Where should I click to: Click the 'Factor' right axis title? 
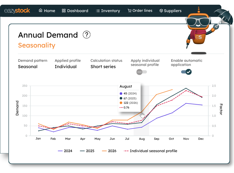pos(221,109)
